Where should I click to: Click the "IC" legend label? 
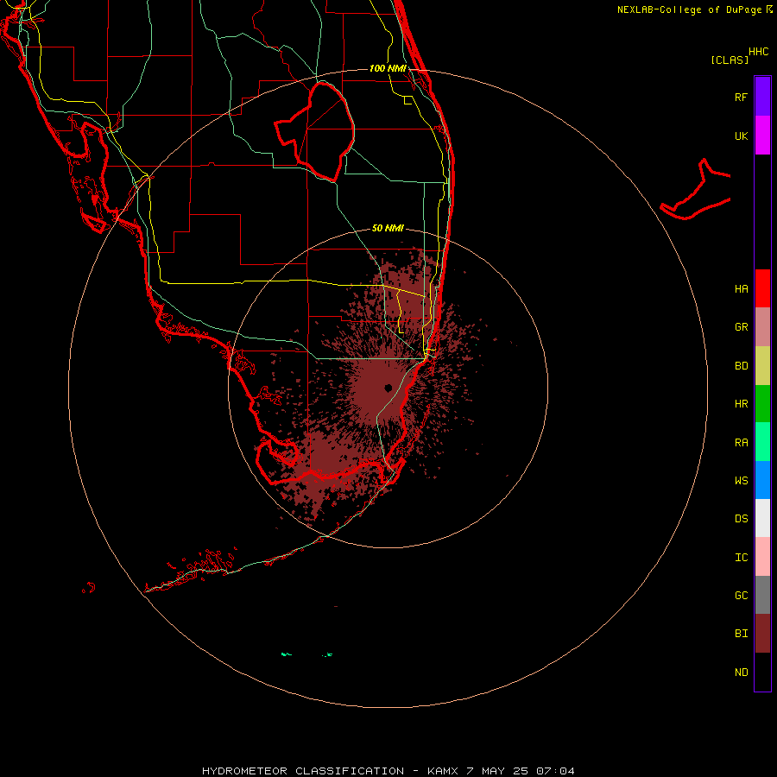pyautogui.click(x=741, y=558)
